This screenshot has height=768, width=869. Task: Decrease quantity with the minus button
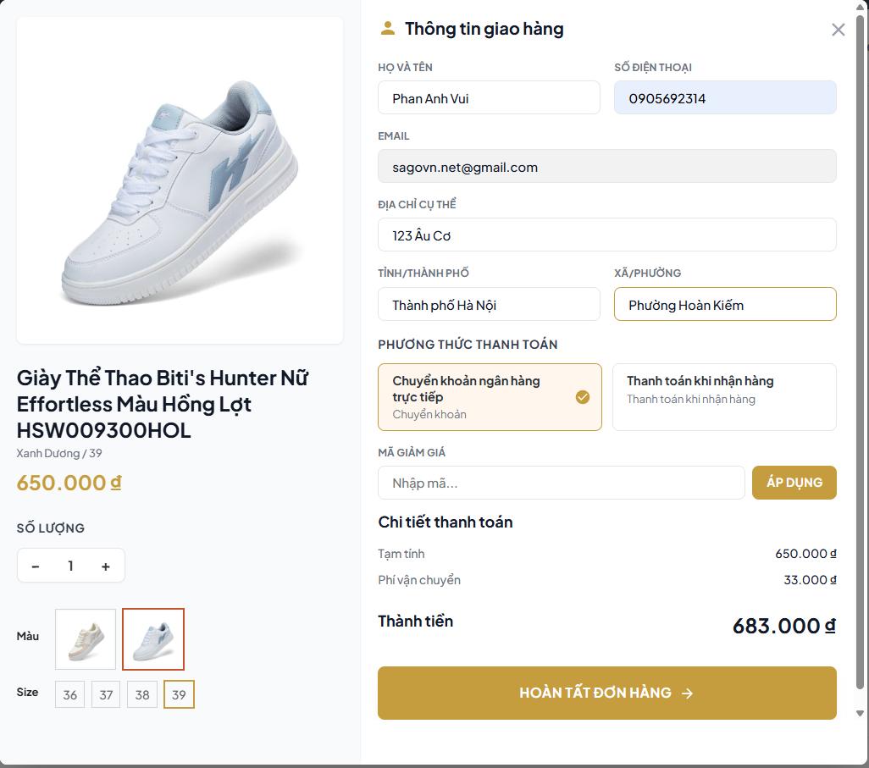pyautogui.click(x=36, y=566)
